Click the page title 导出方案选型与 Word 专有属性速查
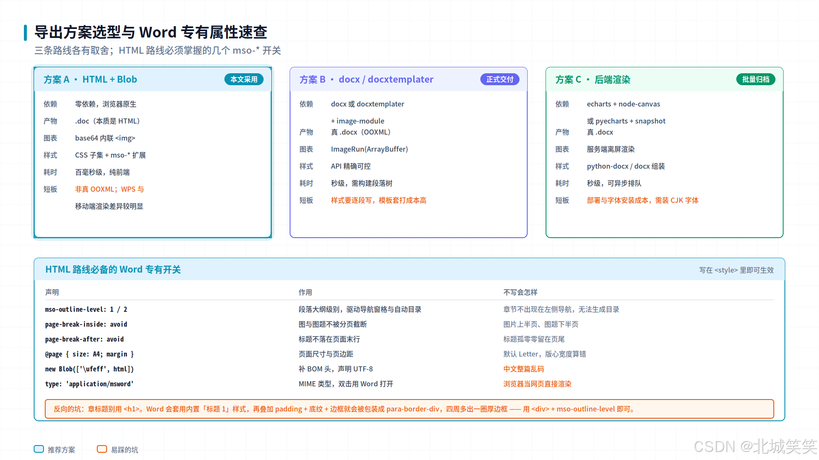 click(x=151, y=32)
